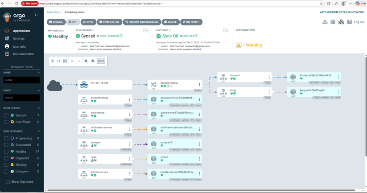Collapse the SYNC STATUS filter section
This screenshot has height=193, width=367.
coord(39,108)
